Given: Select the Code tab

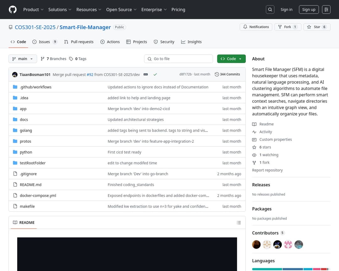Looking at the screenshot, I should (x=19, y=42).
